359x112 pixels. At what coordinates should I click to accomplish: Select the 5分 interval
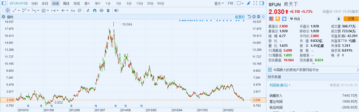tap(129, 3)
